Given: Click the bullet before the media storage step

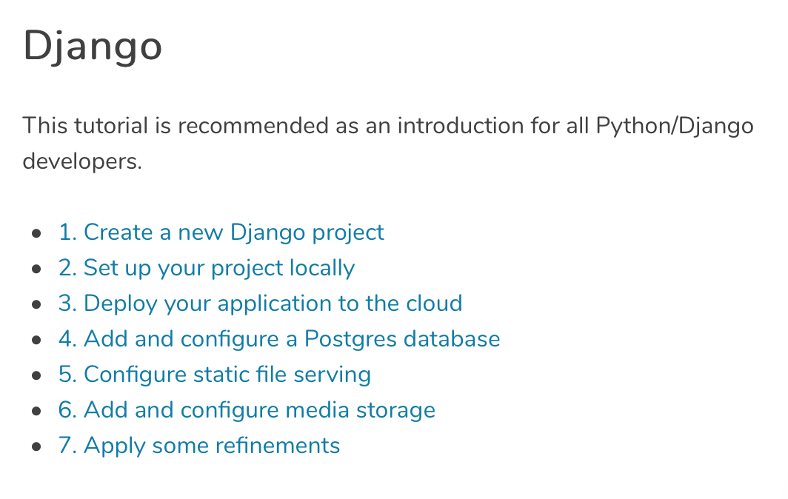Looking at the screenshot, I should [36, 411].
